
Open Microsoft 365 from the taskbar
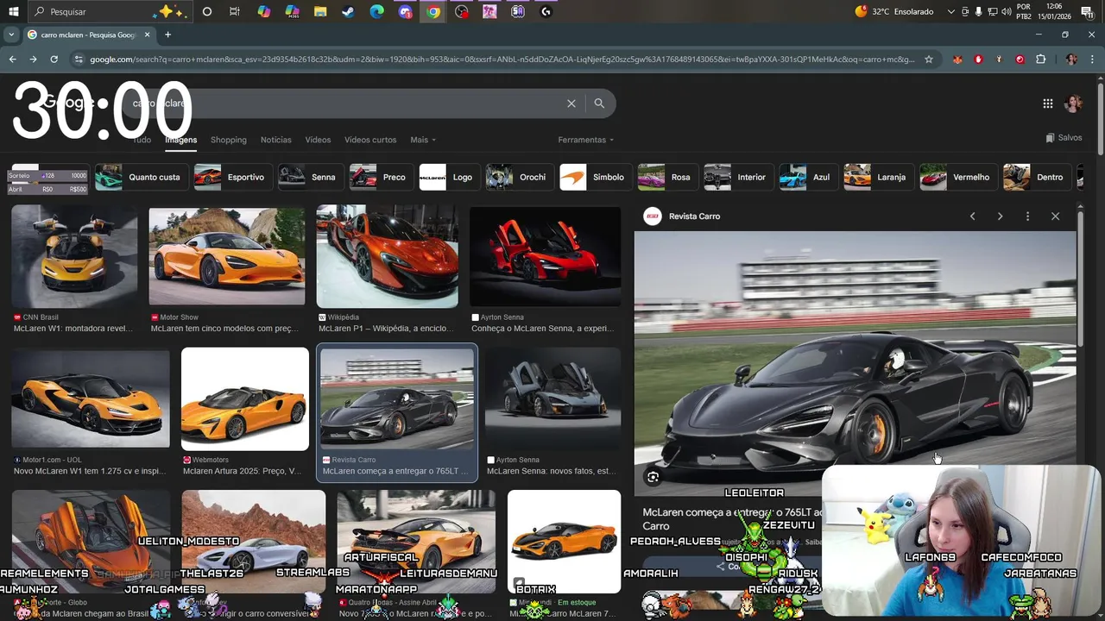pos(292,12)
